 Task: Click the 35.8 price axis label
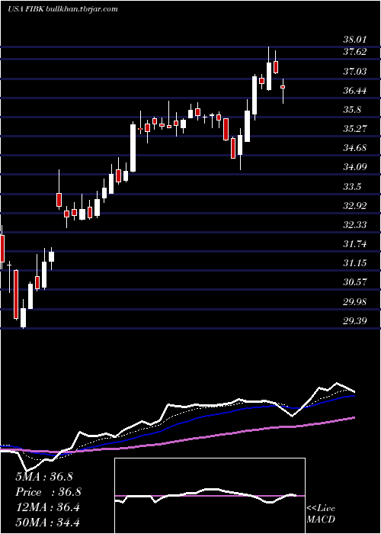352,110
